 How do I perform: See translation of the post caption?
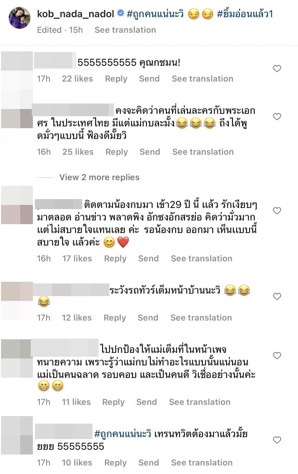tap(125, 30)
